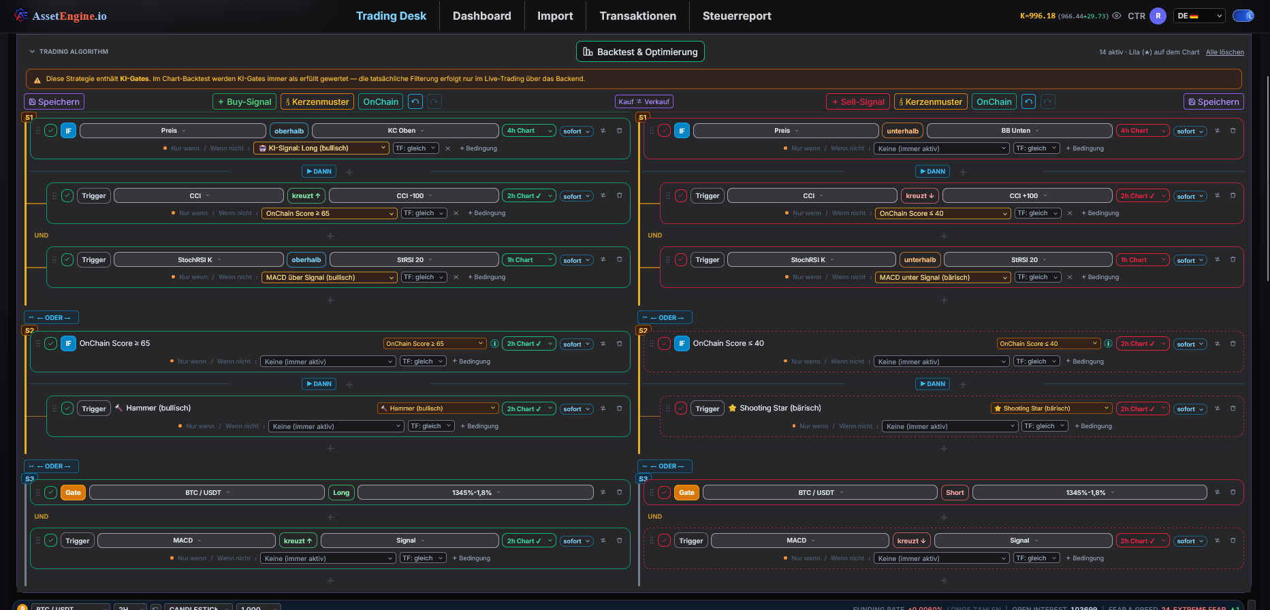Click Speichern on the buy side

[54, 101]
